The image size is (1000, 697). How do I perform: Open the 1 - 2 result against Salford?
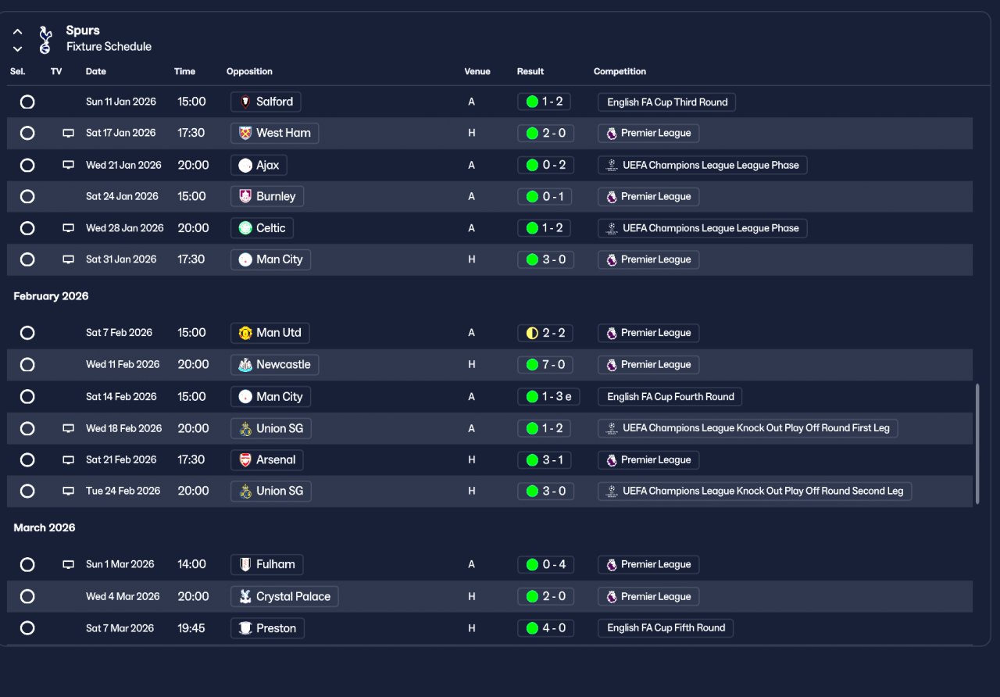coord(545,102)
